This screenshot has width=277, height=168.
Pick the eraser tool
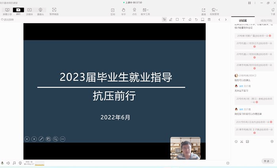(x=190, y=19)
